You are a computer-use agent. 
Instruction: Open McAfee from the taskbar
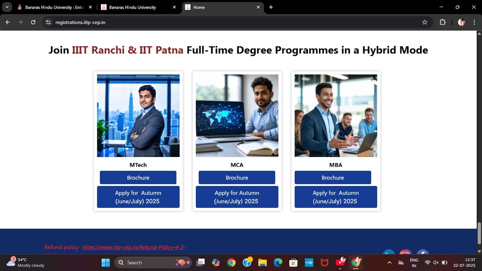pyautogui.click(x=324, y=263)
